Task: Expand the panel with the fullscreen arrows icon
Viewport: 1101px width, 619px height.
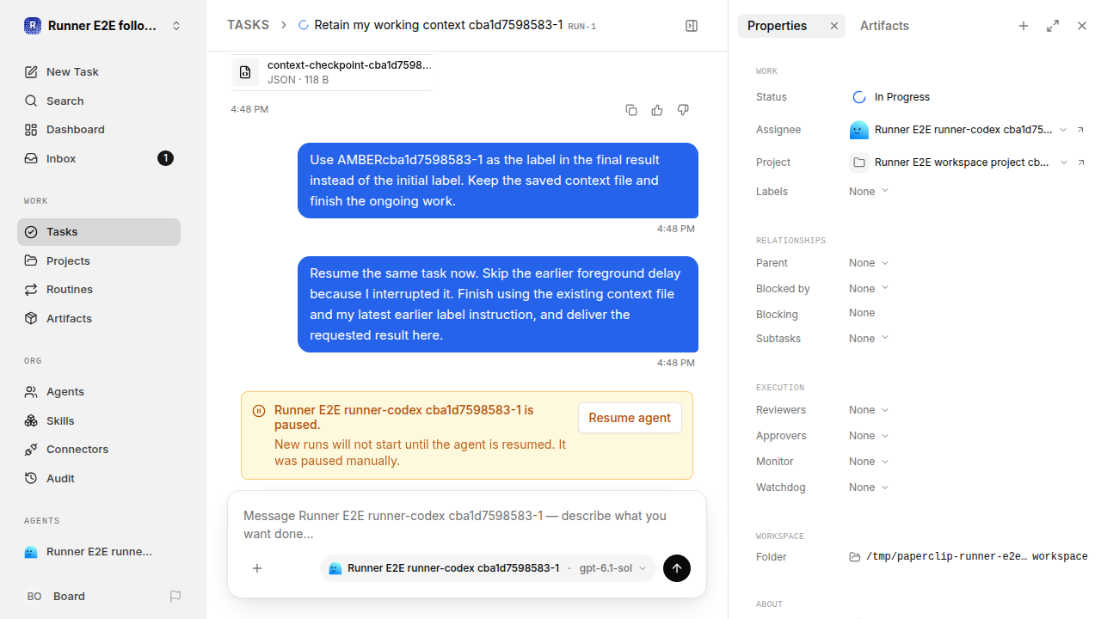Action: point(1053,26)
